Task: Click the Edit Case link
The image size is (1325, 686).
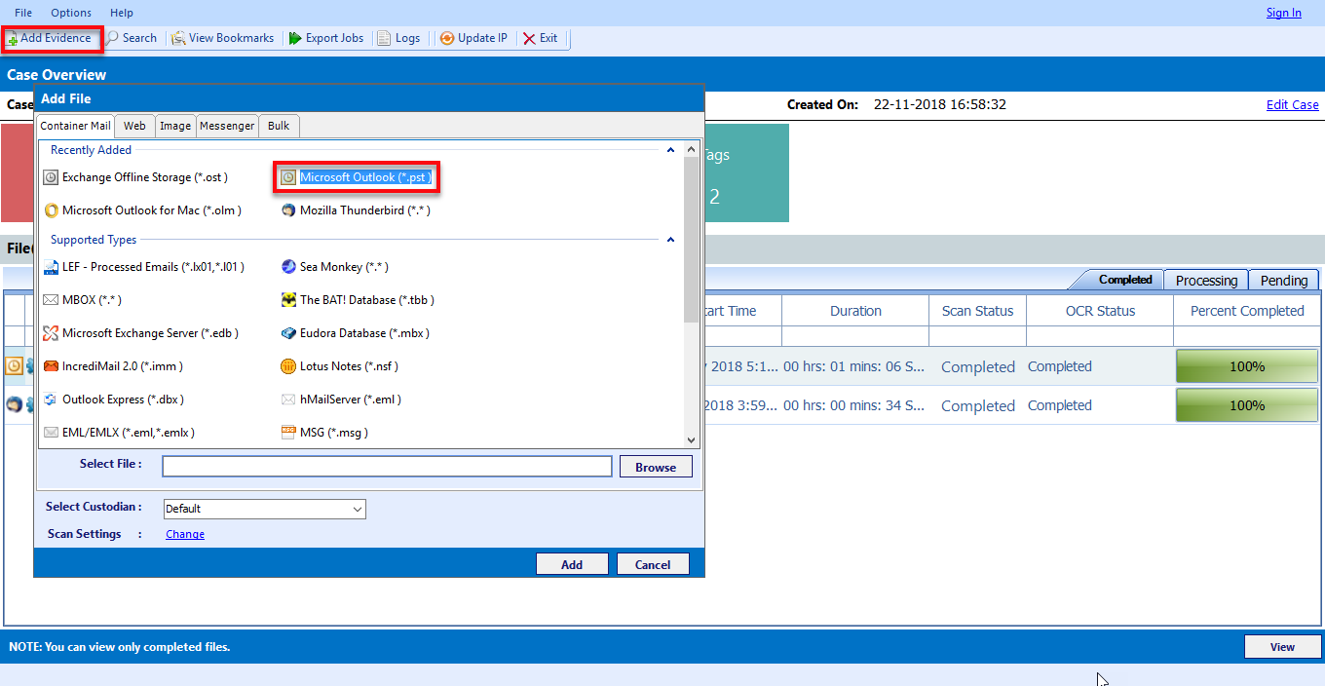Action: [1292, 104]
